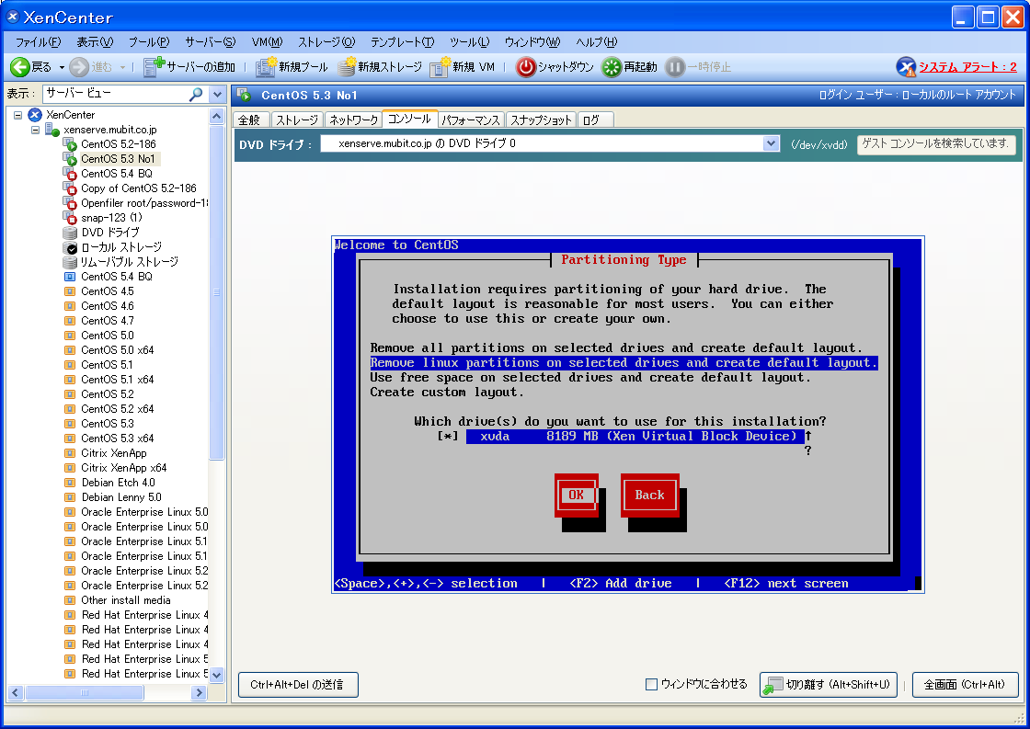
Task: Click the リムーバブル ストレージ icon
Action: tap(70, 262)
